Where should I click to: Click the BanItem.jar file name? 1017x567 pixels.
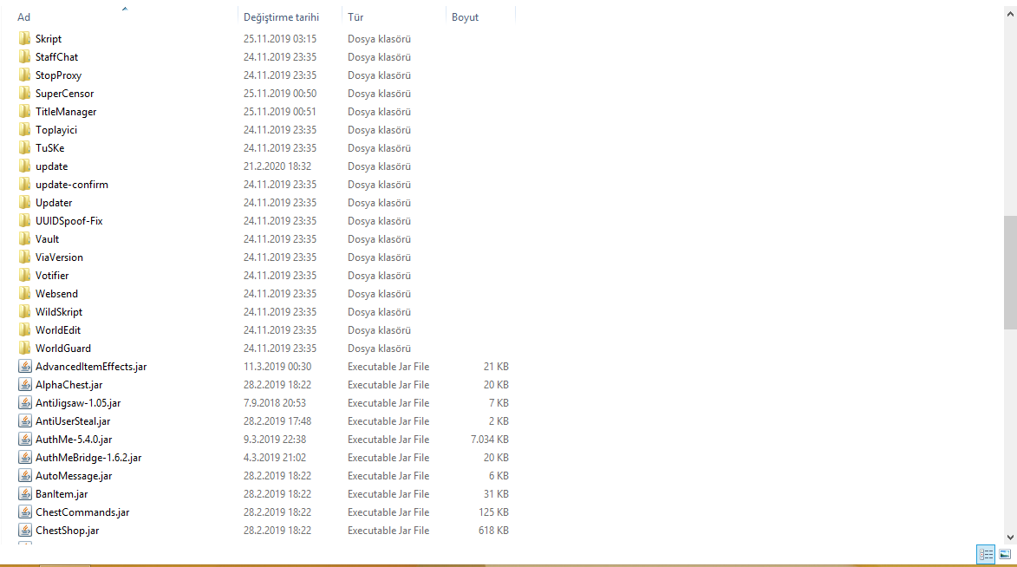62,493
